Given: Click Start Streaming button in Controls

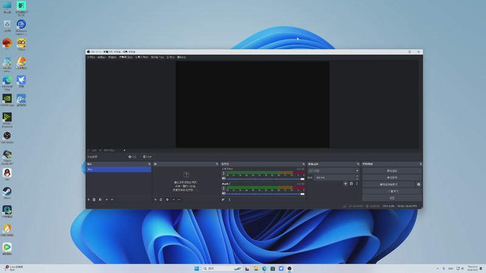Looking at the screenshot, I should [x=392, y=170].
